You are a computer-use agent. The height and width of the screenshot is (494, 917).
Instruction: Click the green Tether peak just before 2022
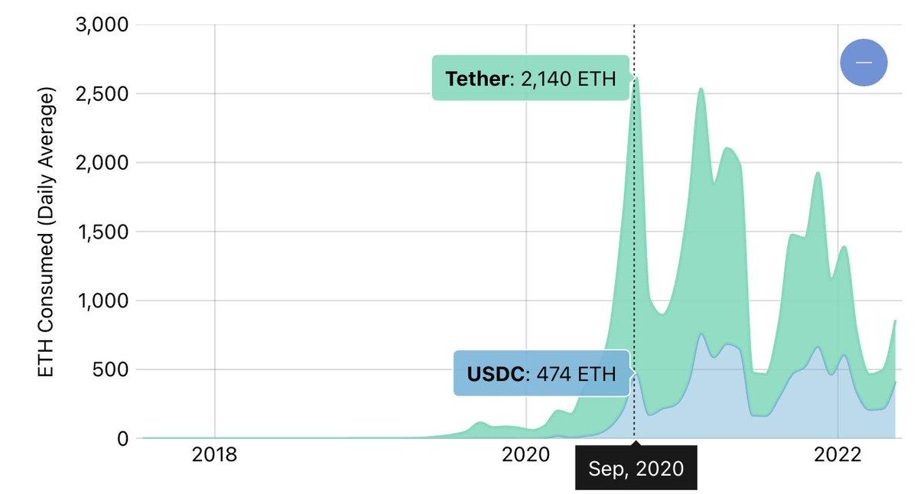point(818,184)
